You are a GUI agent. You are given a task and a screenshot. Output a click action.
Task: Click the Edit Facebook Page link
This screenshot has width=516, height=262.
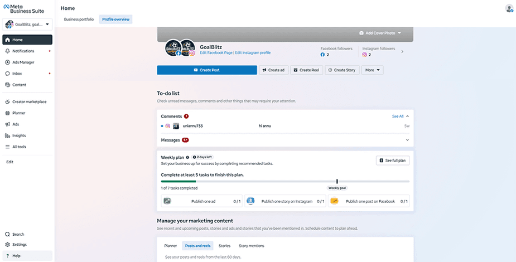[x=216, y=52]
